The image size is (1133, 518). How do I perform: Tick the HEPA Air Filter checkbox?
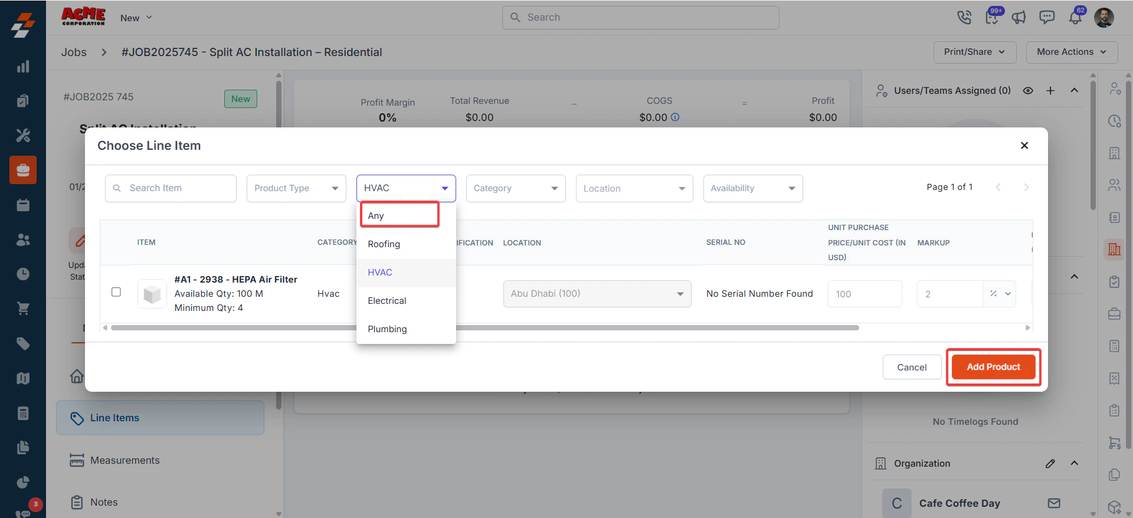coord(116,292)
